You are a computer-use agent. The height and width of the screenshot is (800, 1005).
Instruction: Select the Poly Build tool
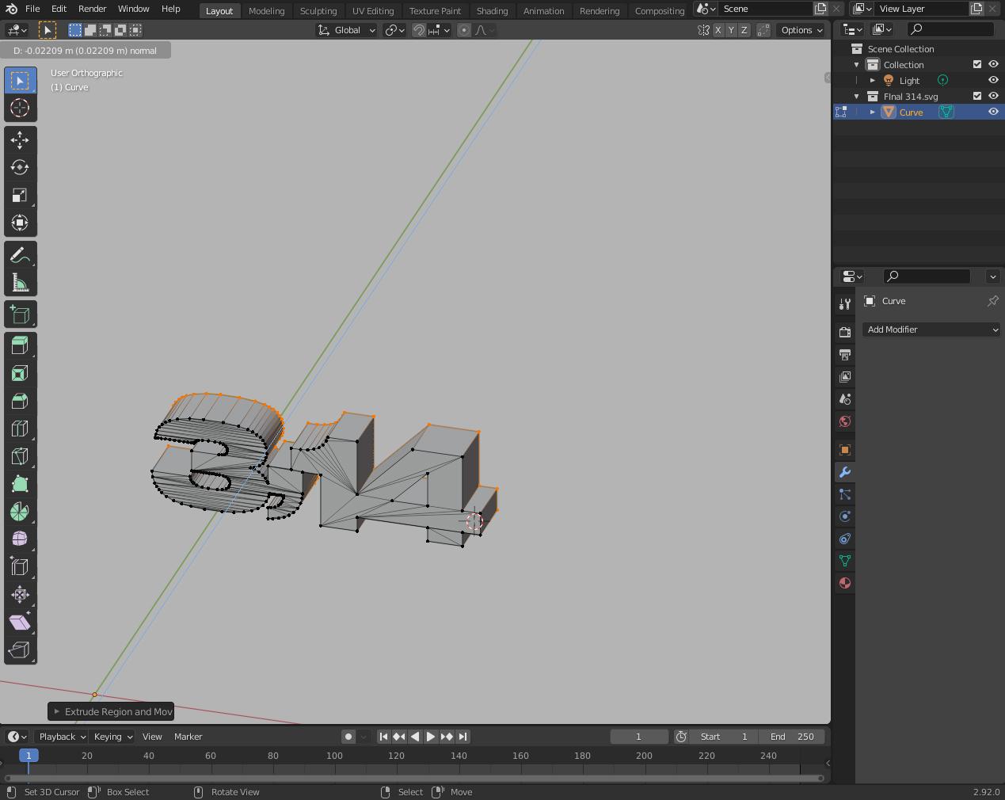(x=20, y=484)
